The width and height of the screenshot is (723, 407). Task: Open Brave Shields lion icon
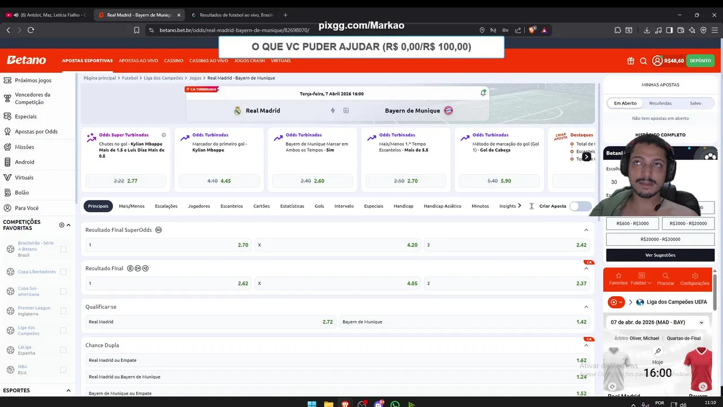[x=532, y=30]
